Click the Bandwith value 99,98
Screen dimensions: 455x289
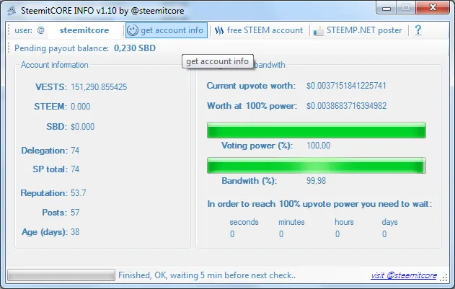[317, 181]
